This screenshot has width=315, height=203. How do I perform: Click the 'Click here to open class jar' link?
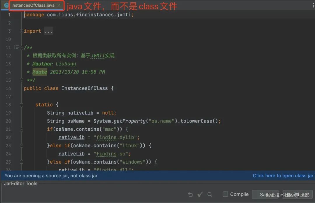point(283,176)
